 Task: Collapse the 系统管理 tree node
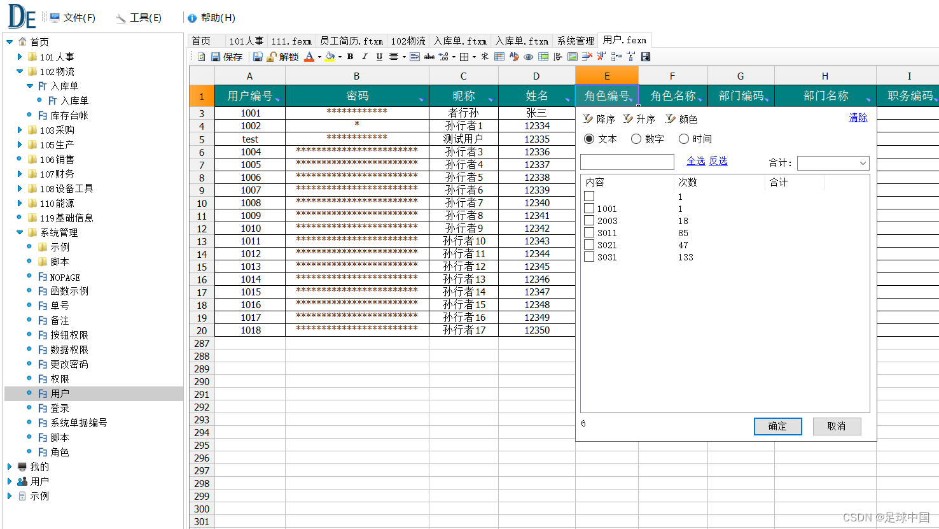[x=20, y=232]
